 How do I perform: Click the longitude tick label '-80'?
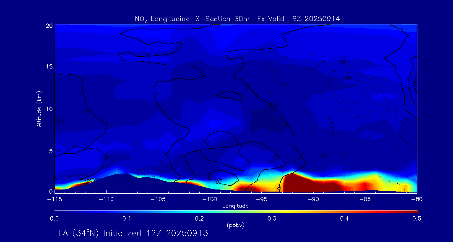pos(417,199)
